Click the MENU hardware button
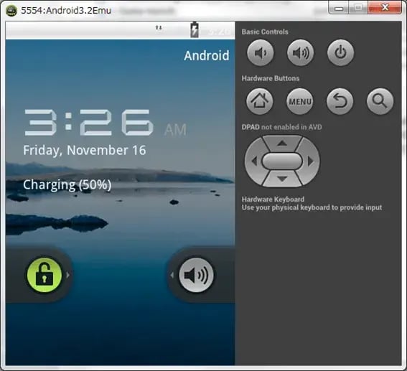The image size is (407, 371). click(x=300, y=101)
